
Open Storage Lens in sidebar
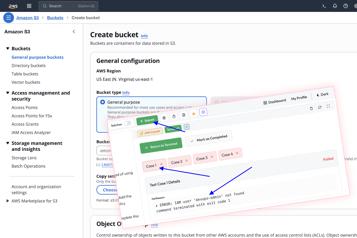point(24,158)
